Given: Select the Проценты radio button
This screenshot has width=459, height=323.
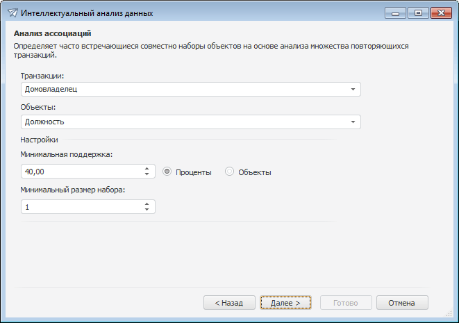Looking at the screenshot, I should click(x=167, y=172).
